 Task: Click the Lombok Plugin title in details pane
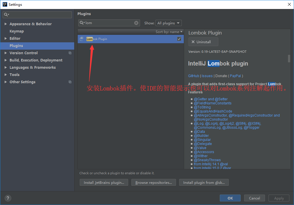(205, 33)
